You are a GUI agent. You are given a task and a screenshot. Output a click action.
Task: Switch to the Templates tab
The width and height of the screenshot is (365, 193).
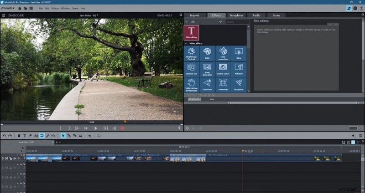[x=236, y=15]
